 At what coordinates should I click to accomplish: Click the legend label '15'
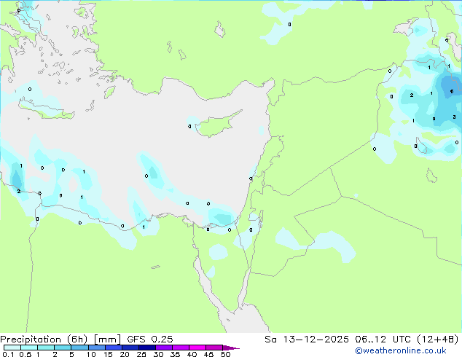click(x=108, y=354)
